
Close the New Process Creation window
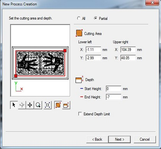[152, 3]
